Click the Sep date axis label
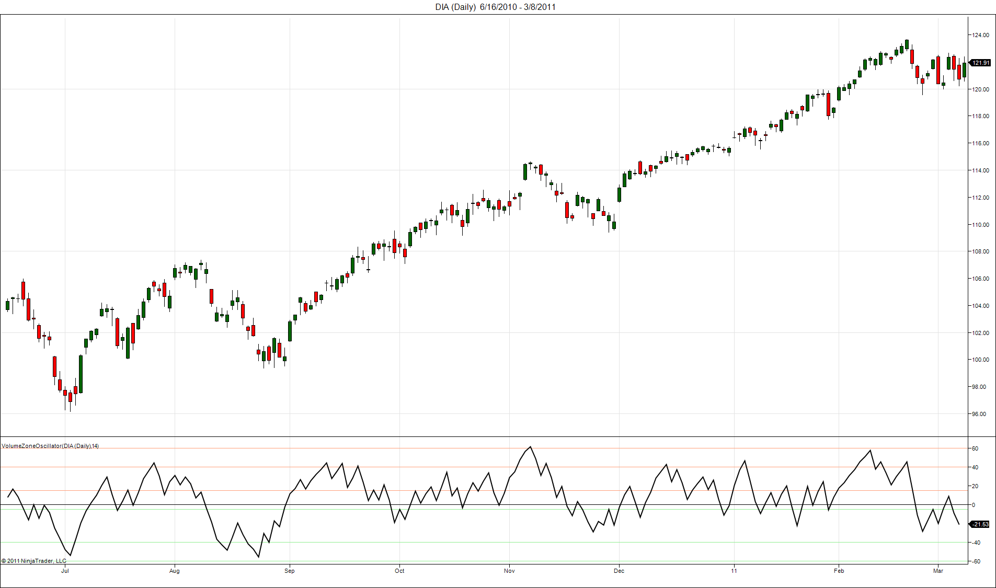Screen dimensions: 996x588 click(290, 571)
